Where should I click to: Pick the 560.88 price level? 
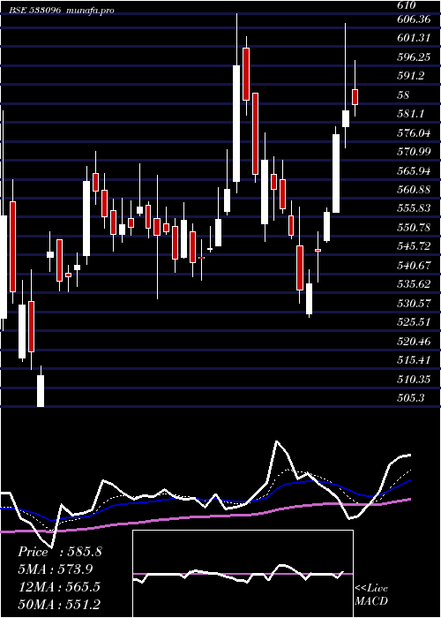pyautogui.click(x=414, y=190)
